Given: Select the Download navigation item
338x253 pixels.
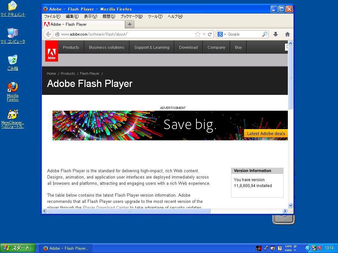Looking at the screenshot, I should click(x=188, y=47).
